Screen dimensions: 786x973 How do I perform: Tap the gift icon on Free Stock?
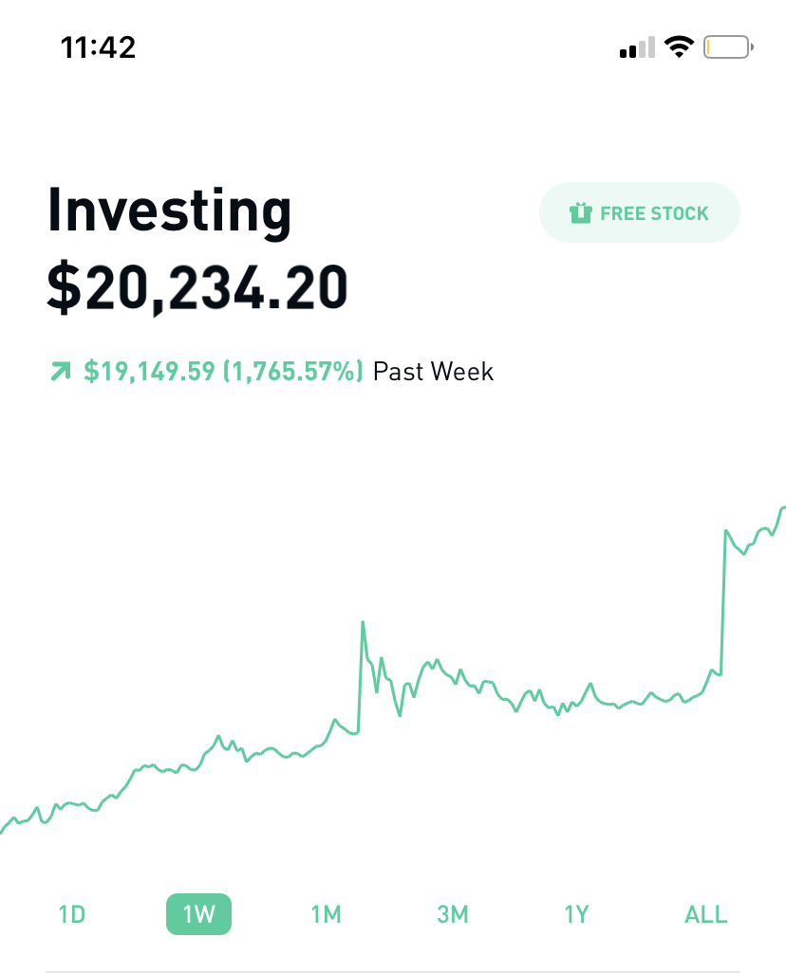pyautogui.click(x=580, y=213)
